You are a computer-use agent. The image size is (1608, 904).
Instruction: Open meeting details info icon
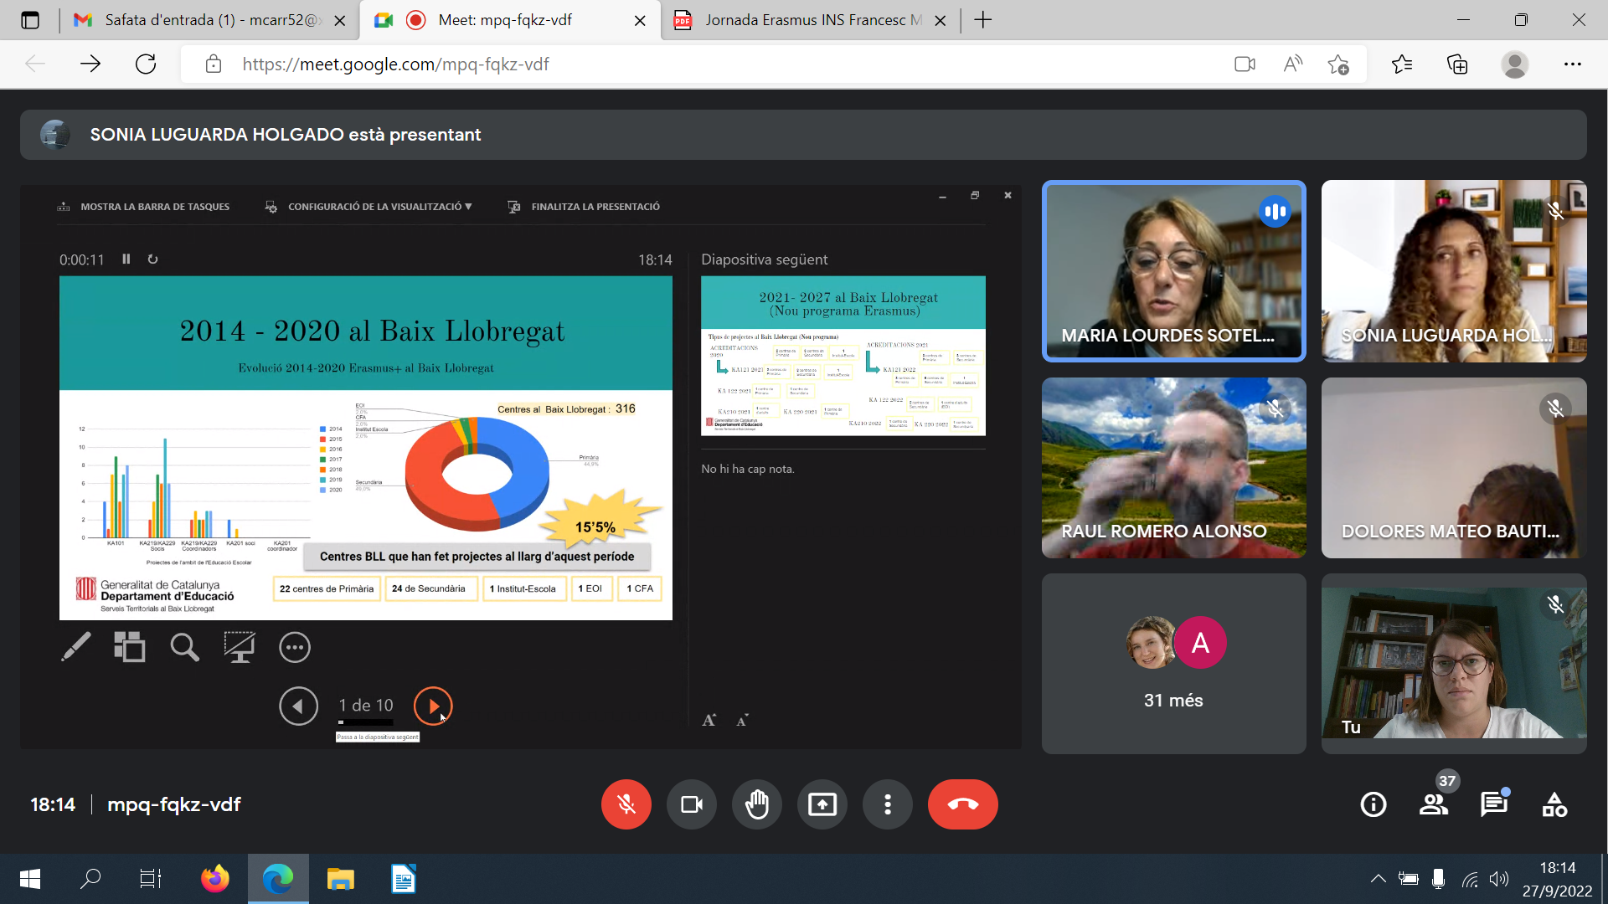pos(1373,804)
